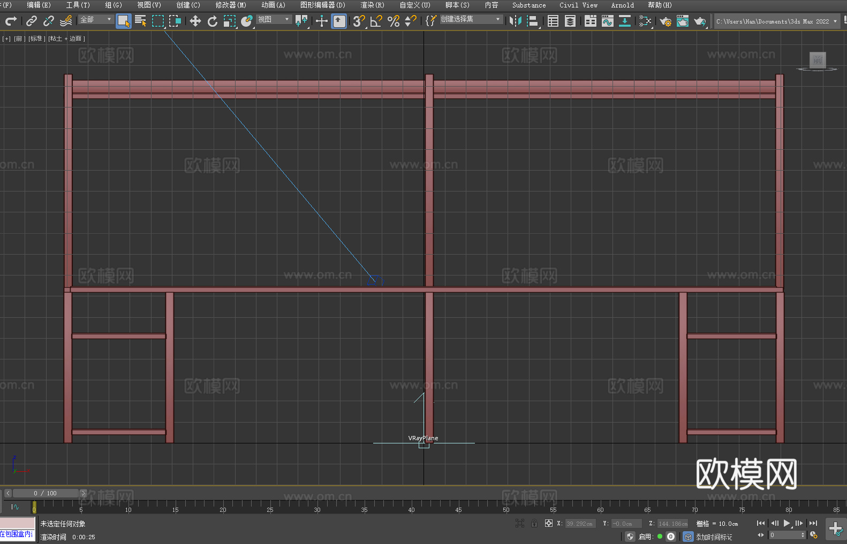The height and width of the screenshot is (544, 847).
Task: Click the ViewCube in the viewport
Action: (817, 61)
